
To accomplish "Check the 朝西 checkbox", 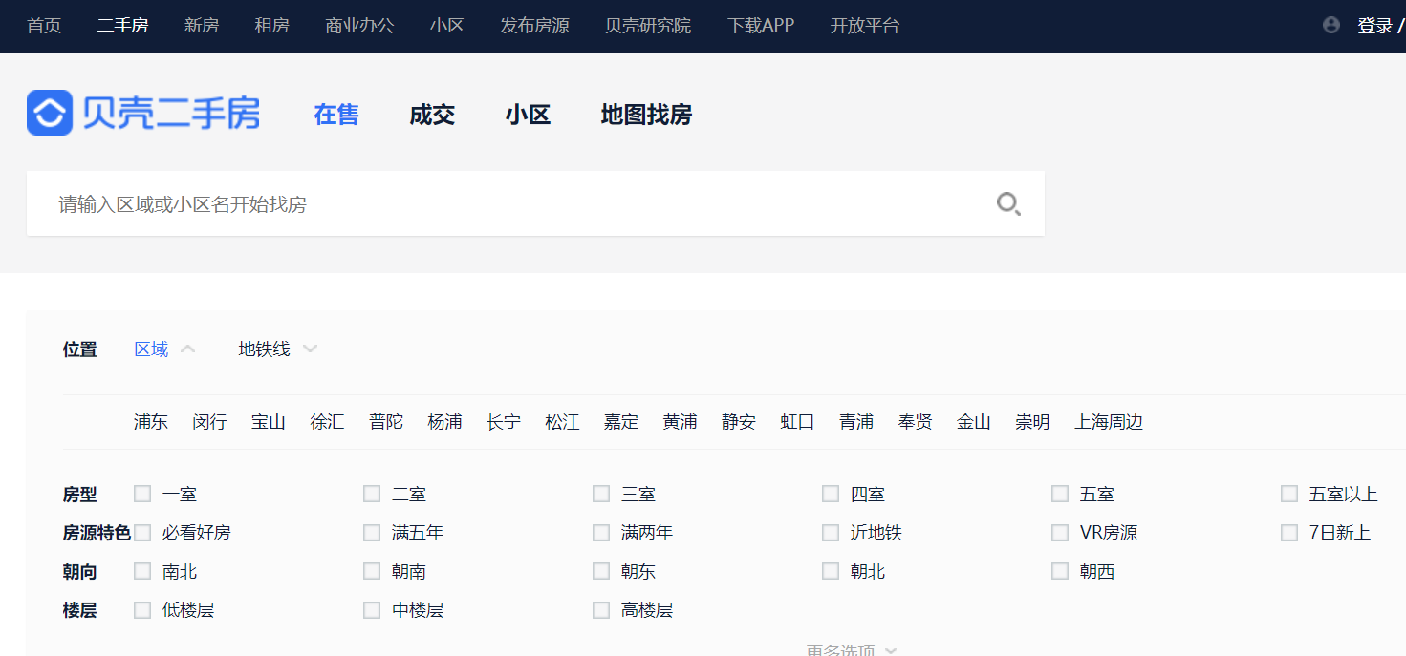I will [x=1060, y=571].
